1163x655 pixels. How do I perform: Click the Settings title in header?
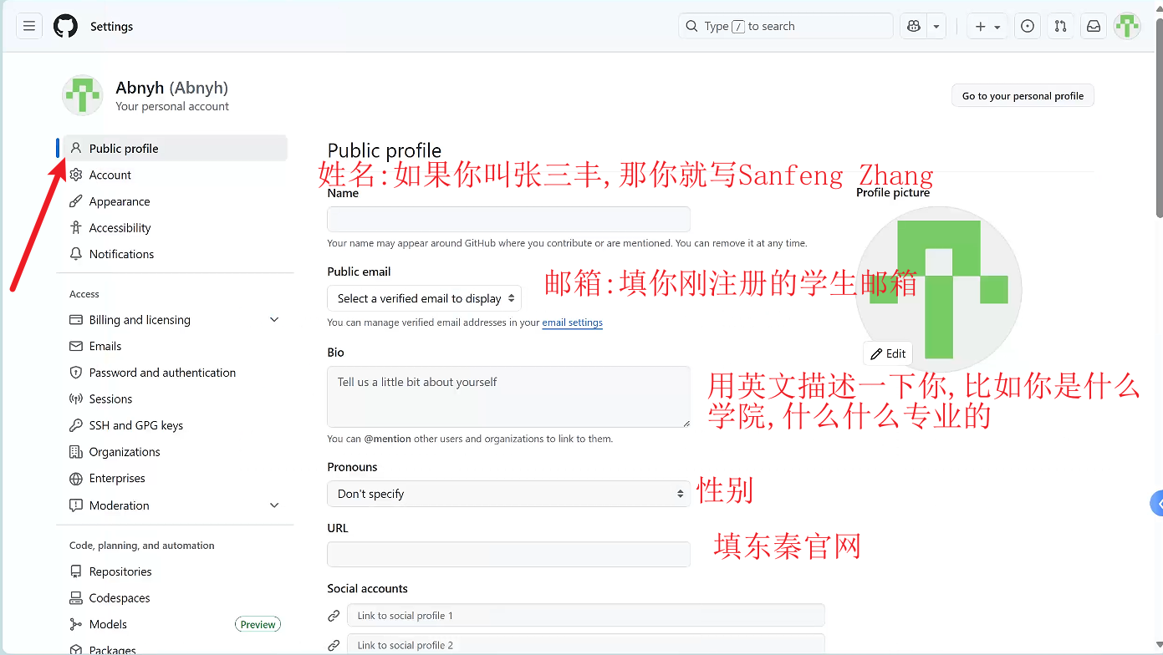tap(111, 27)
